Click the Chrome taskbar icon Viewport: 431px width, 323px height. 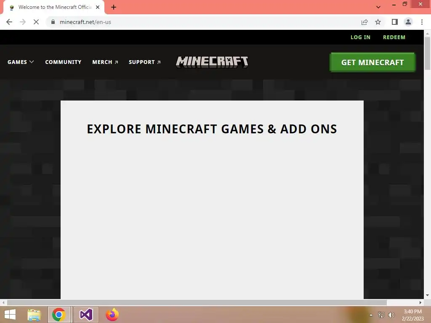pos(59,315)
